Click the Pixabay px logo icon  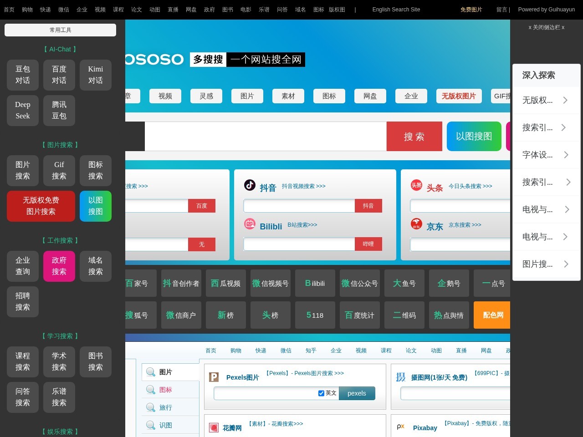401,427
